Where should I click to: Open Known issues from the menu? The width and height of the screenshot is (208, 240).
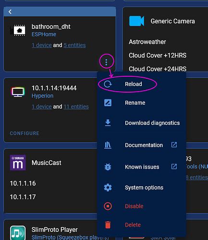[x=142, y=167]
